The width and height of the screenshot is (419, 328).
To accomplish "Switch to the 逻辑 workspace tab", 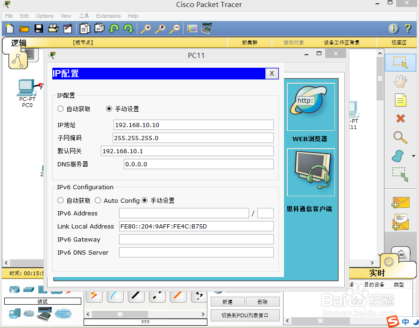I will point(19,43).
